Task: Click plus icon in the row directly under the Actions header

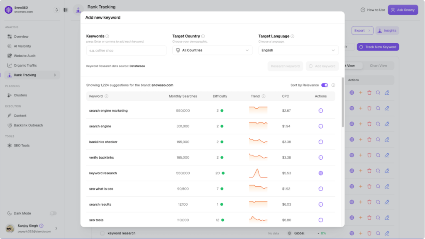Action: [x=361, y=93]
